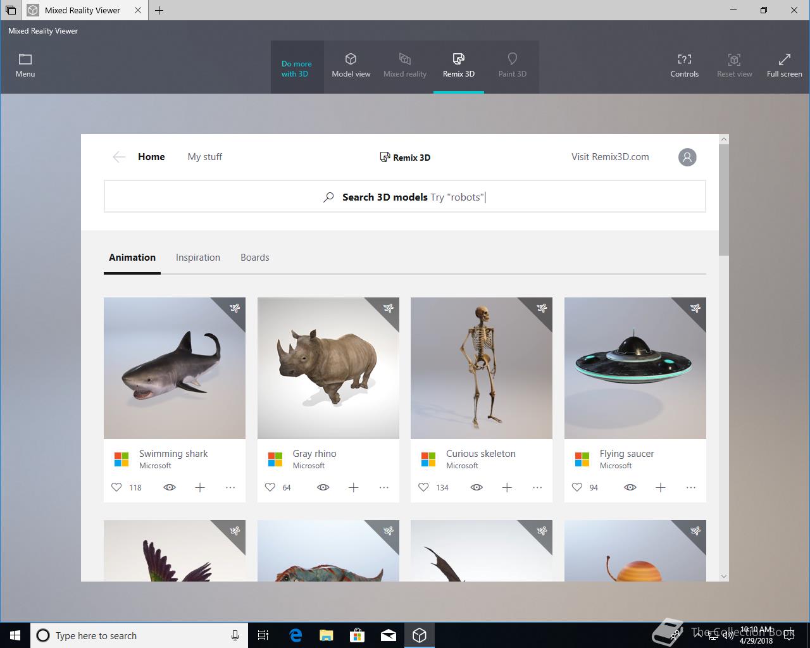Click the Search 3D models field
The height and width of the screenshot is (648, 810).
[x=405, y=196]
